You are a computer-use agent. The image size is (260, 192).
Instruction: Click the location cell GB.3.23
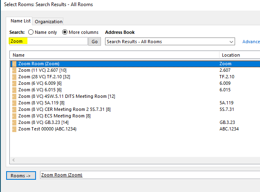coord(227,123)
